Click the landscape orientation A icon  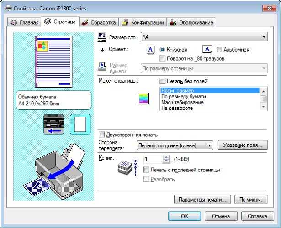point(207,49)
